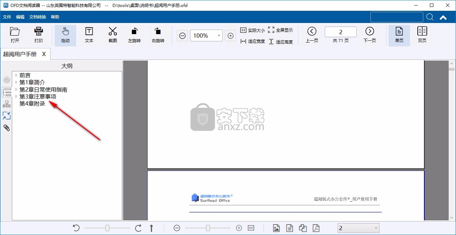456x235 pixels.
Task: Enter 全屏显示 fullscreen mode
Action: click(x=281, y=30)
